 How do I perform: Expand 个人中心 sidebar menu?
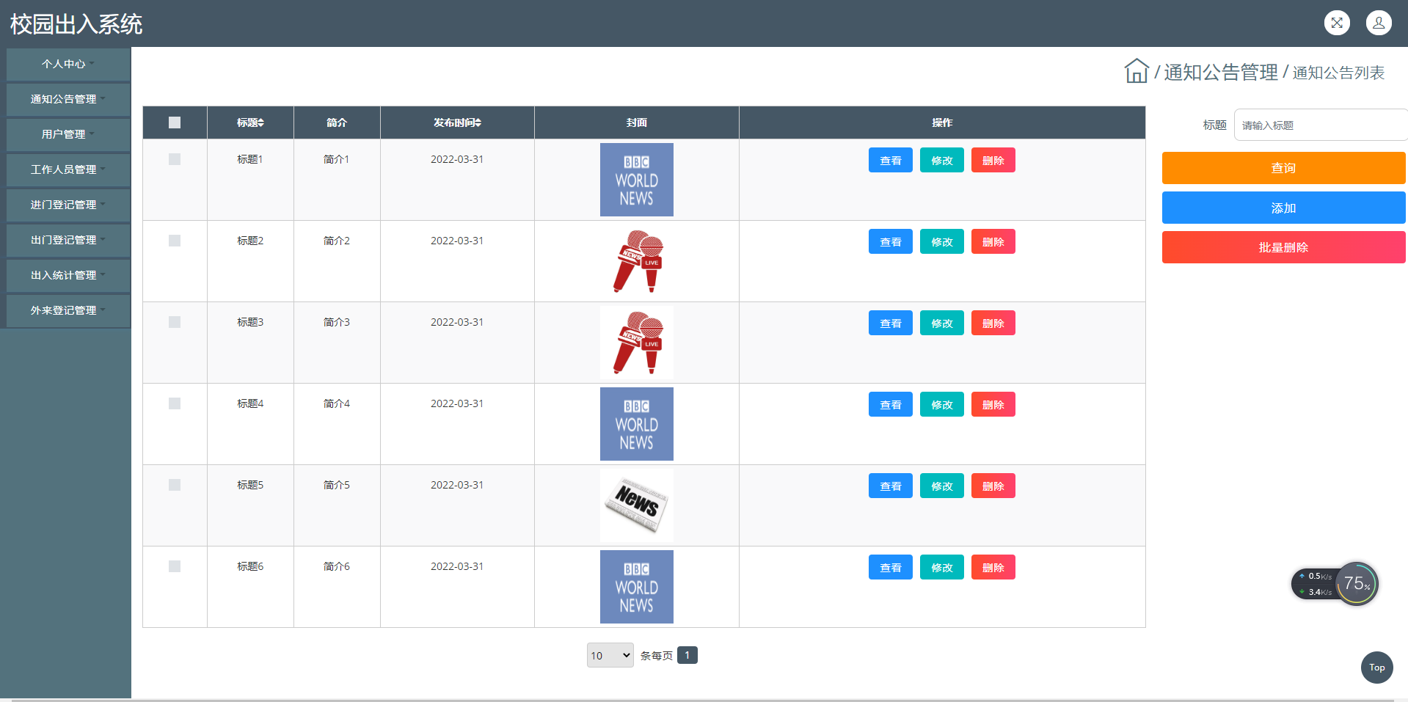pyautogui.click(x=68, y=65)
